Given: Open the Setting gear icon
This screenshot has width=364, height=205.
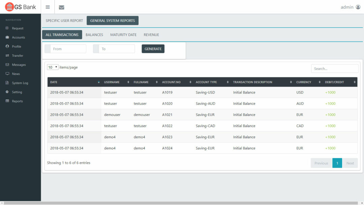Looking at the screenshot, I should [x=7, y=92].
